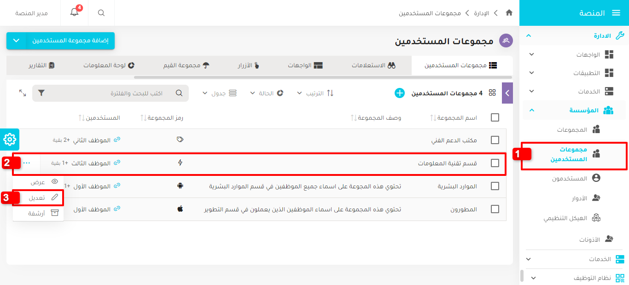Open three-dots menu for قسم تقنية المعلومات row
Screen dimensions: 629x285
[27, 163]
